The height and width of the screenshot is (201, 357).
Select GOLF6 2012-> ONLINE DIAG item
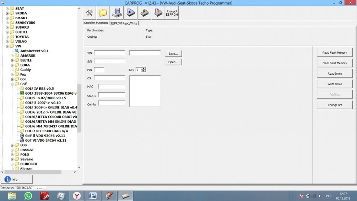point(51,112)
